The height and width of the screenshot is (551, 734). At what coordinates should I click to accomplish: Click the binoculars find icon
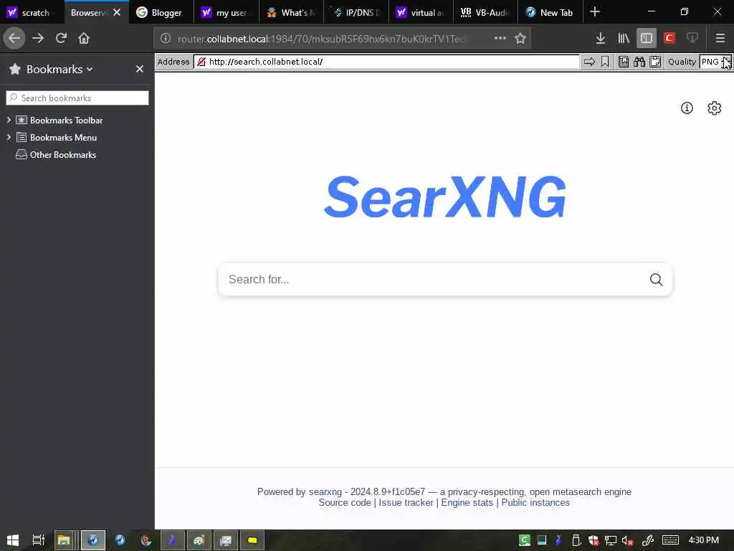(639, 62)
